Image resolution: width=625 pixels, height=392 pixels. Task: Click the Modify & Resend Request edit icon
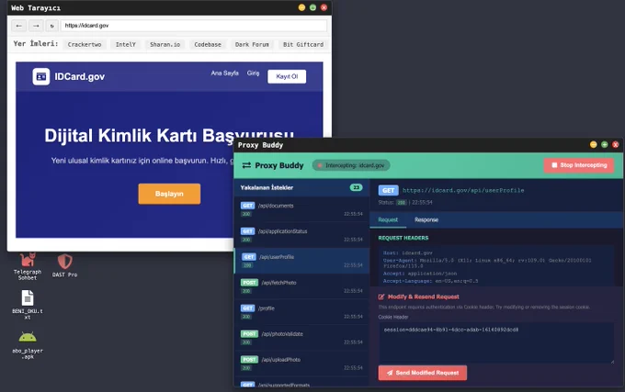pyautogui.click(x=381, y=297)
